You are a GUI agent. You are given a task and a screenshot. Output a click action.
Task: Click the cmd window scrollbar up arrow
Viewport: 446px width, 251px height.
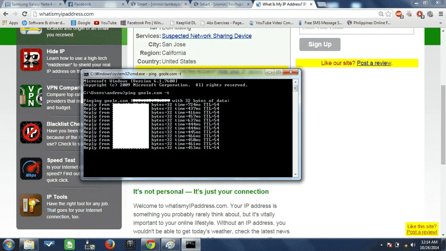295,82
